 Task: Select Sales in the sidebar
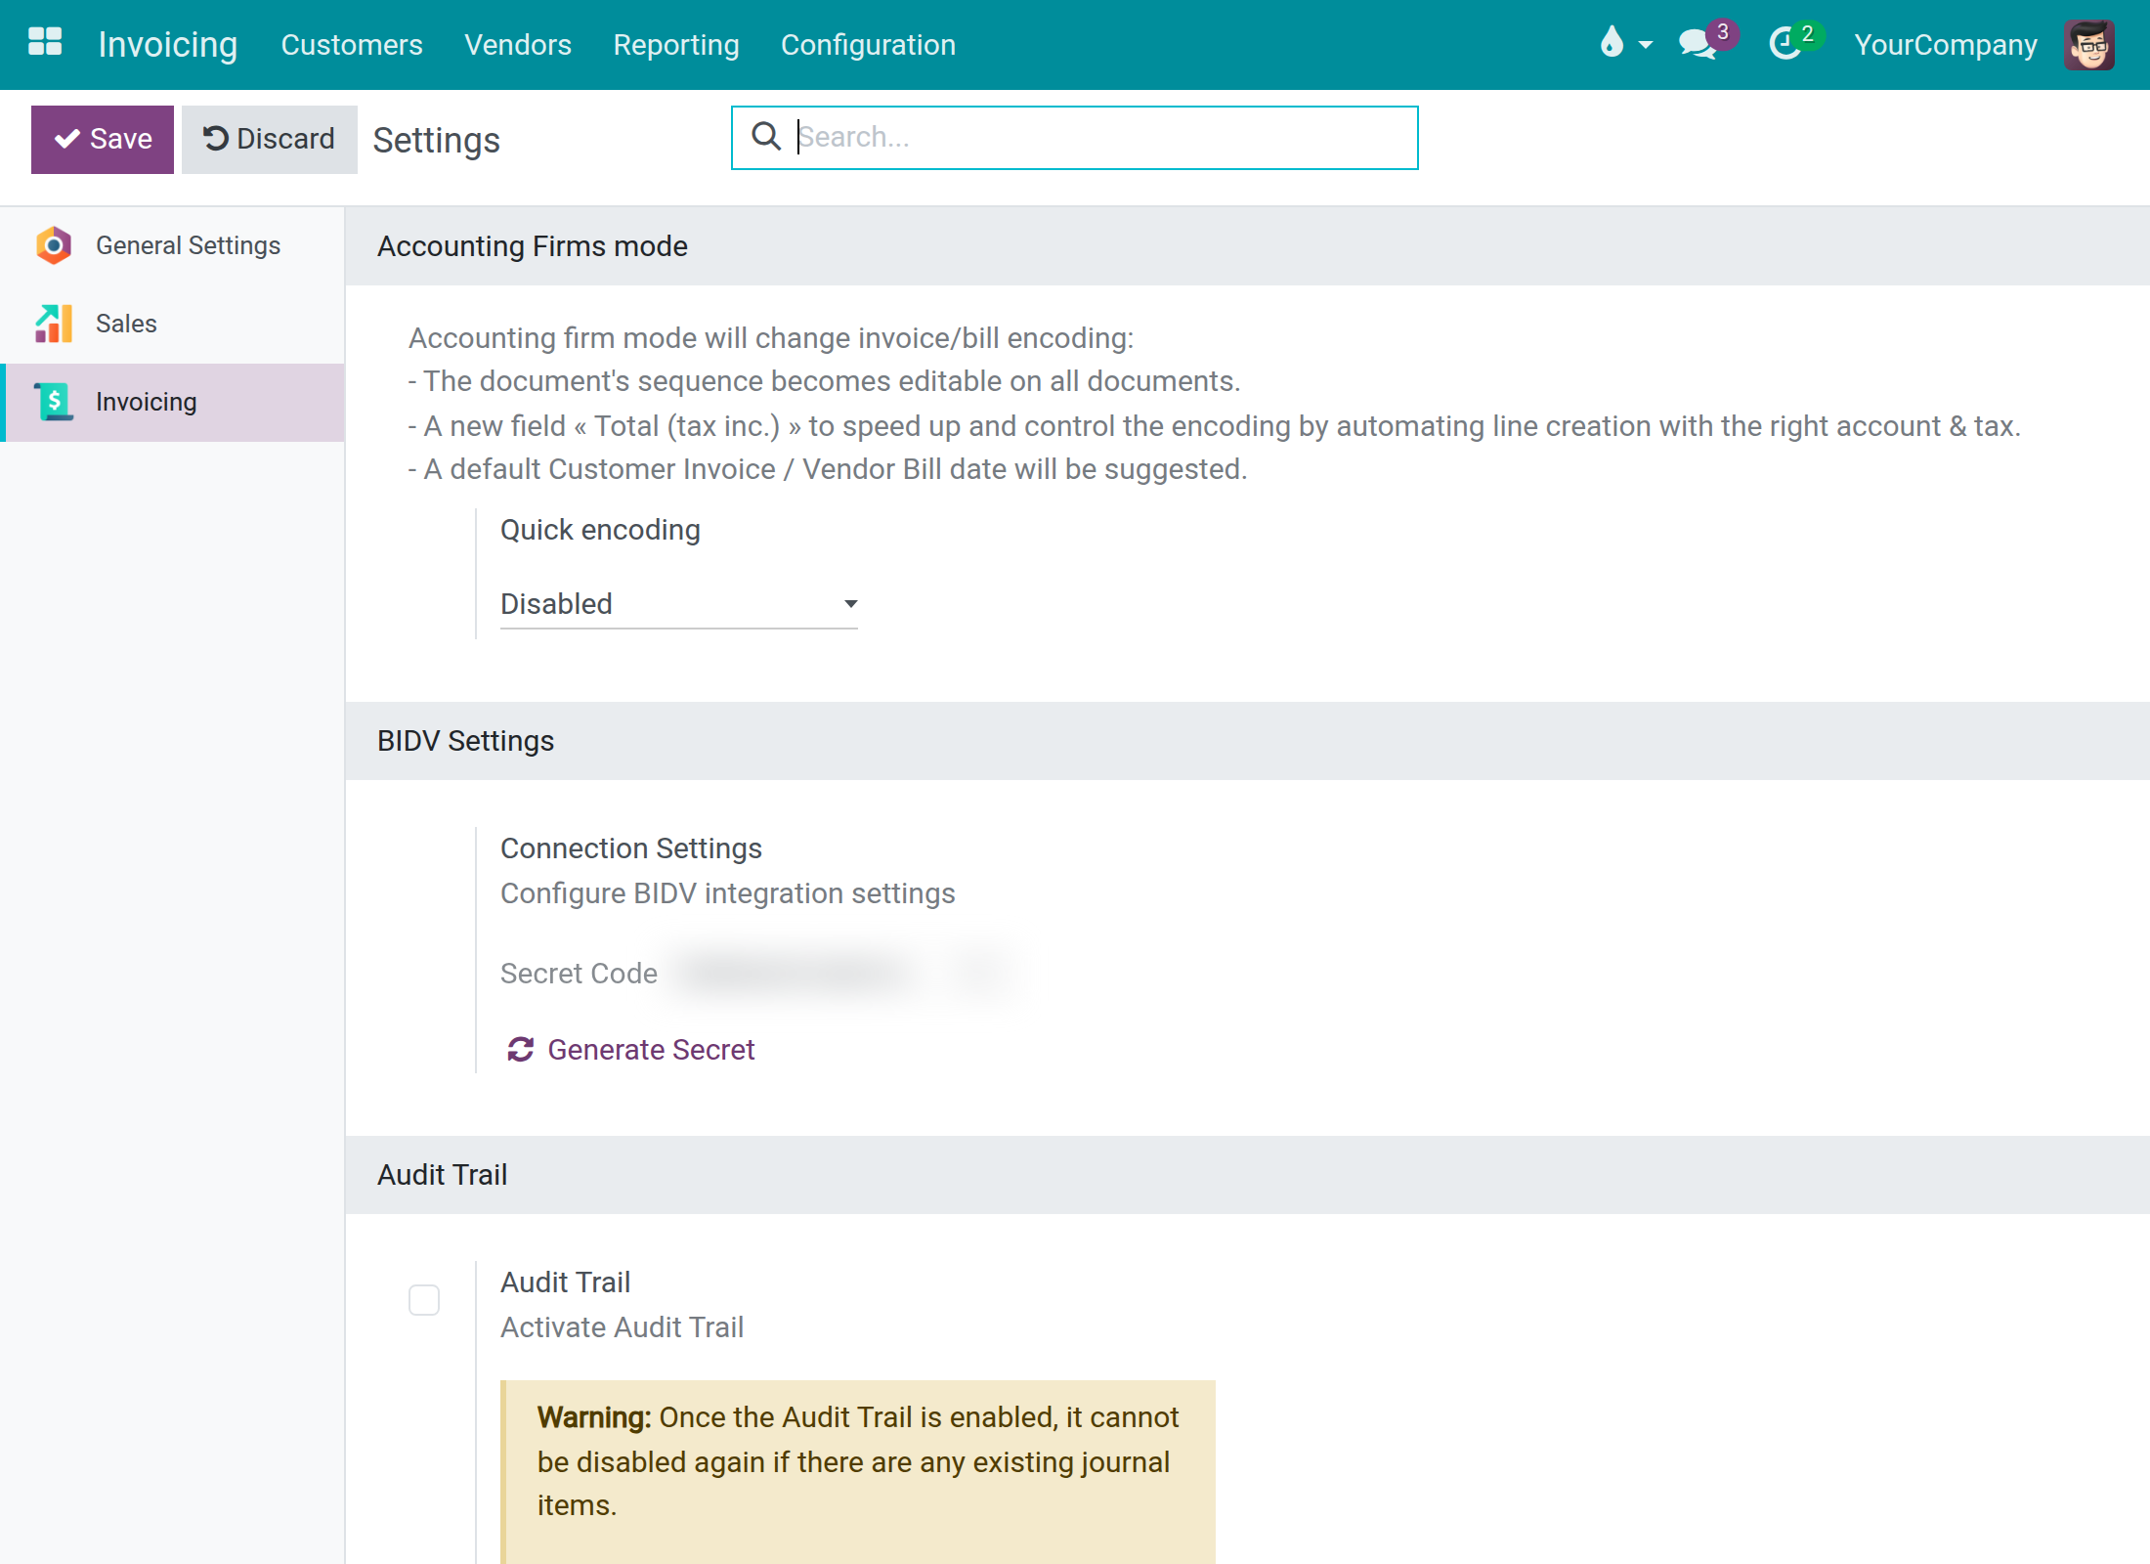tap(172, 324)
